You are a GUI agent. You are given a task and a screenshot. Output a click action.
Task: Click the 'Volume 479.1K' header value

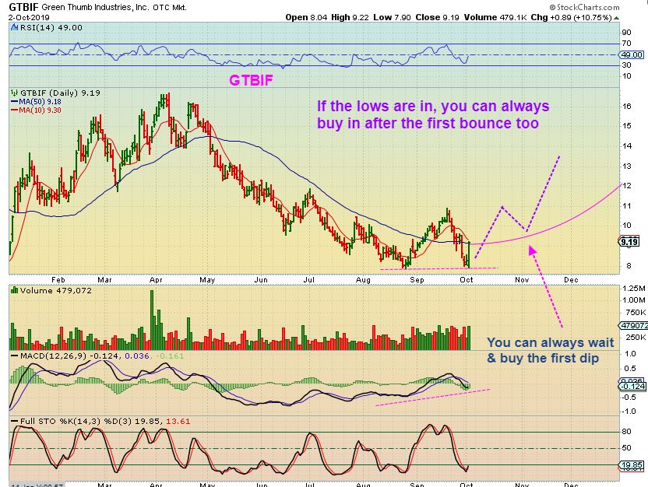(495, 17)
